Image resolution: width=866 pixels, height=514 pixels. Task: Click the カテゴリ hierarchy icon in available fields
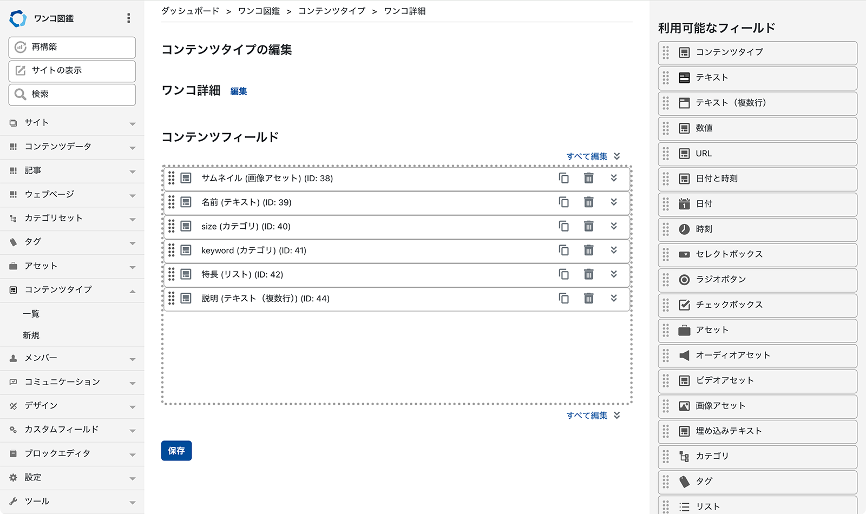(x=684, y=456)
